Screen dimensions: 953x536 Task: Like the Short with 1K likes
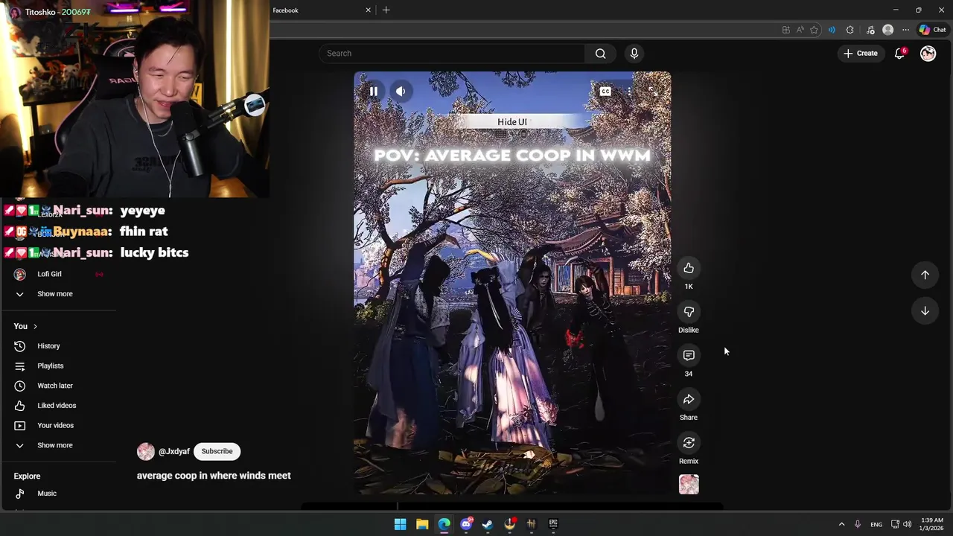689,268
